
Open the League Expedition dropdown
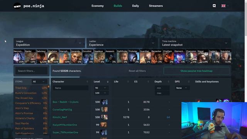(x=49, y=43)
